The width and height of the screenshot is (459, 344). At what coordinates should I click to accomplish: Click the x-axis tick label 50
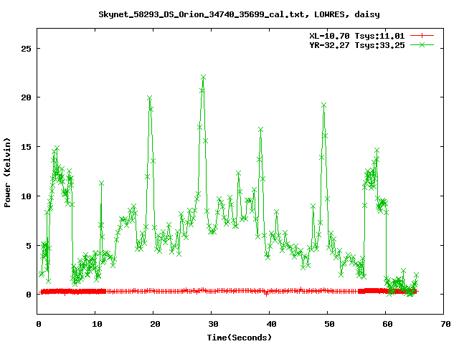pyautogui.click(x=329, y=324)
